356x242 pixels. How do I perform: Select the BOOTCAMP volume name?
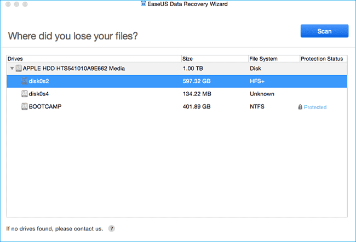47,106
